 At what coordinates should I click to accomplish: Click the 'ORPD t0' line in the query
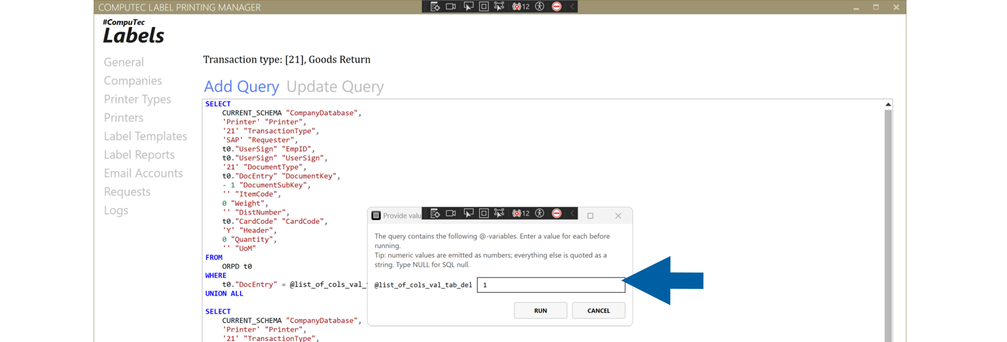click(237, 267)
